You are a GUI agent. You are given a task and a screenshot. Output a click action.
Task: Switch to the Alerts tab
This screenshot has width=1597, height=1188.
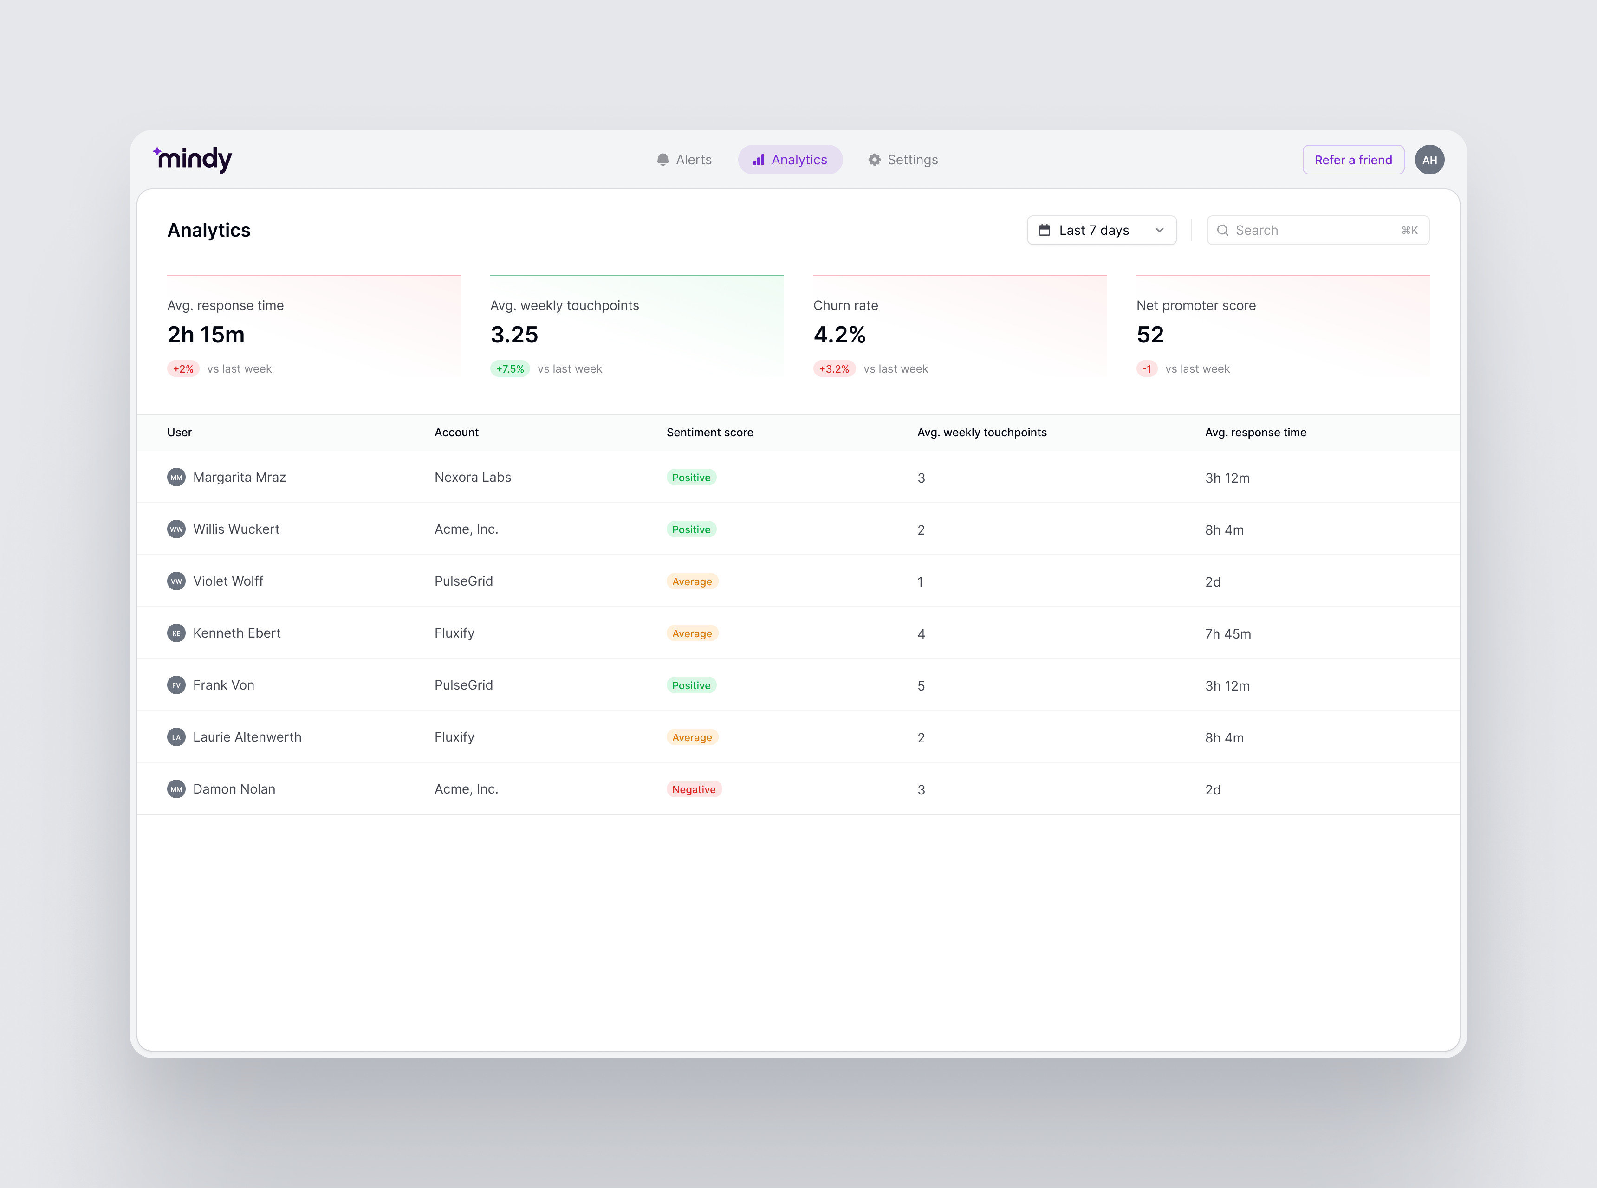click(x=684, y=160)
